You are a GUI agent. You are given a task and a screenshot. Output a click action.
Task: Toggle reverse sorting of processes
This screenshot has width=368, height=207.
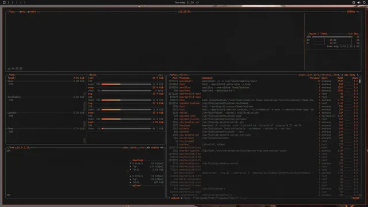click(x=326, y=75)
